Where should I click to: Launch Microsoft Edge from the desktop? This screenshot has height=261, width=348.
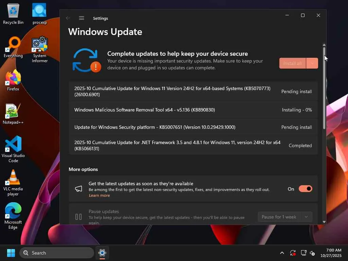tap(13, 216)
